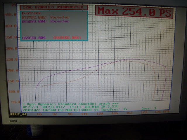Click the 300.0 axis value

click(x=12, y=48)
